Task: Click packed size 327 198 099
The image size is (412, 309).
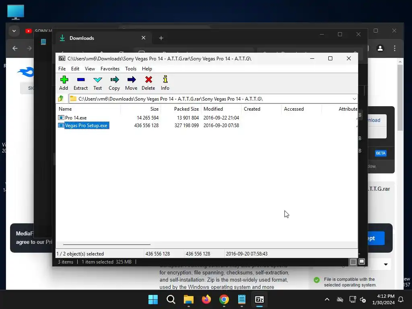Action: coord(187,126)
